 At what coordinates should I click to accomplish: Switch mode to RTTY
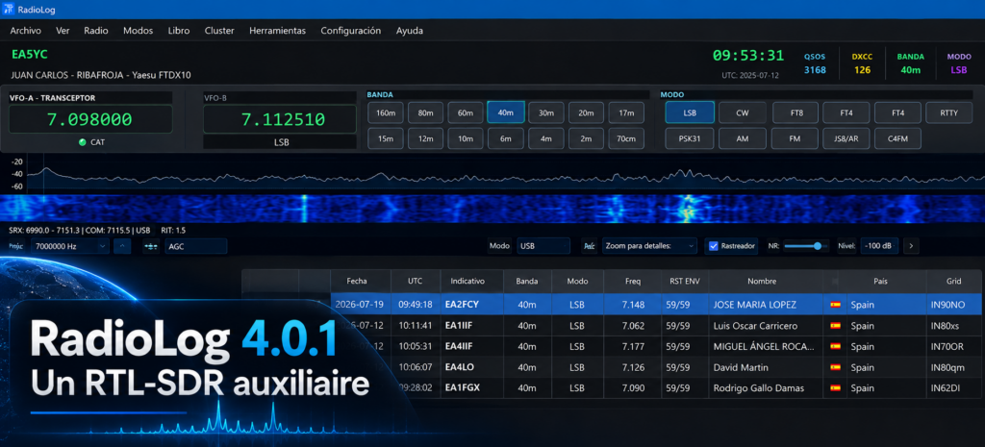[x=949, y=112]
